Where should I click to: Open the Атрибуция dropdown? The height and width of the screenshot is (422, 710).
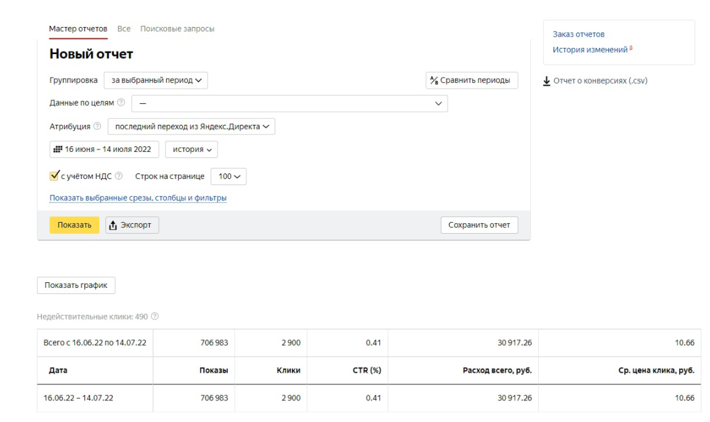coord(191,127)
